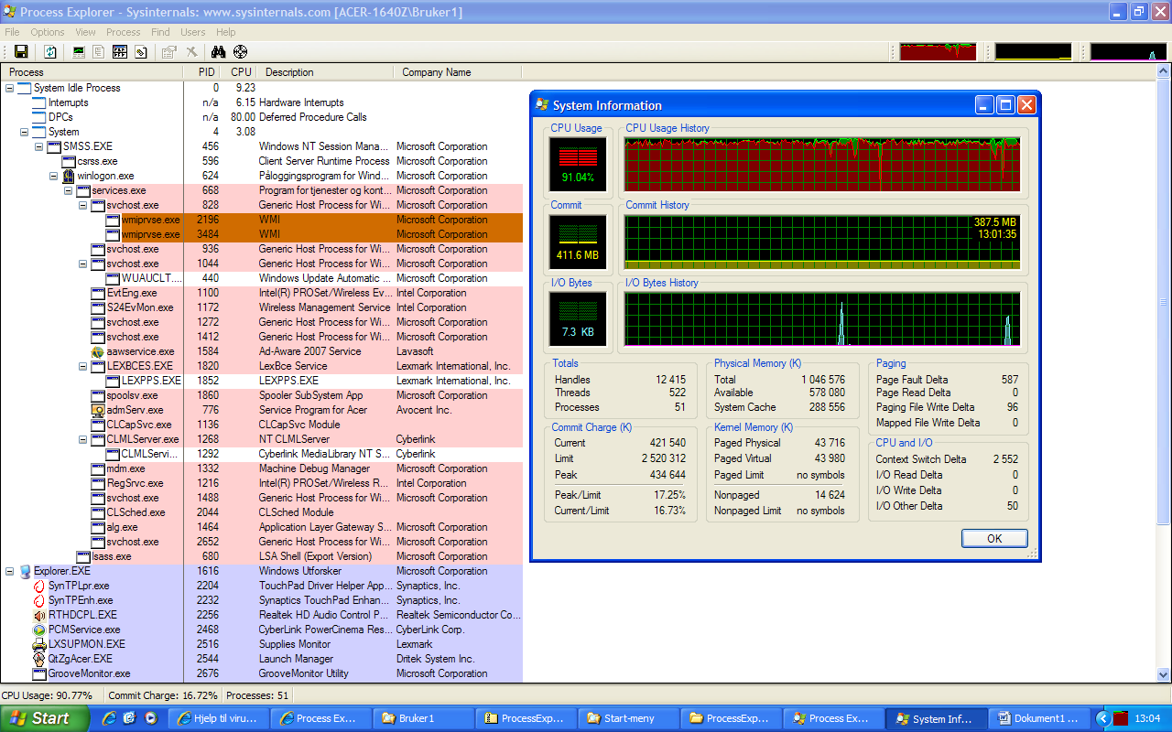Viewport: 1172px width, 732px height.
Task: Click the Start button
Action: coord(44,718)
